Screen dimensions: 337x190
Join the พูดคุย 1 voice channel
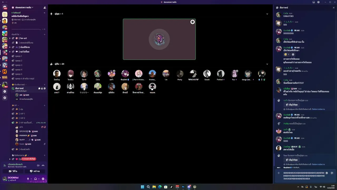point(28,56)
